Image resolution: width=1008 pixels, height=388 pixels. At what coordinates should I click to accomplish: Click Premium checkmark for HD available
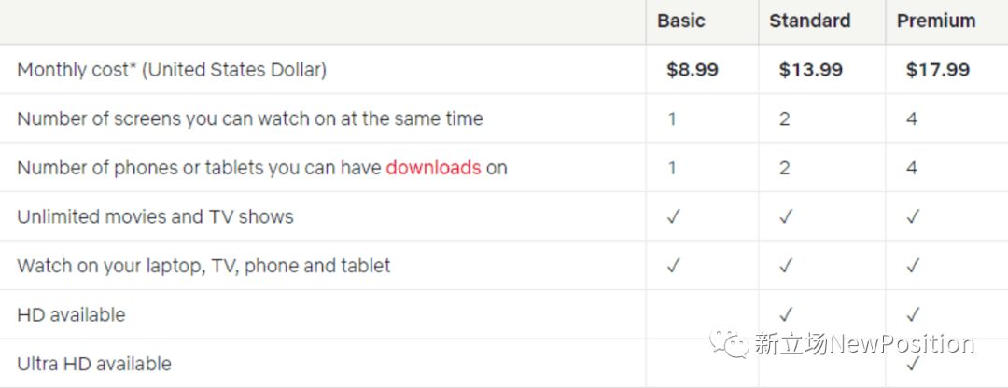pos(913,314)
